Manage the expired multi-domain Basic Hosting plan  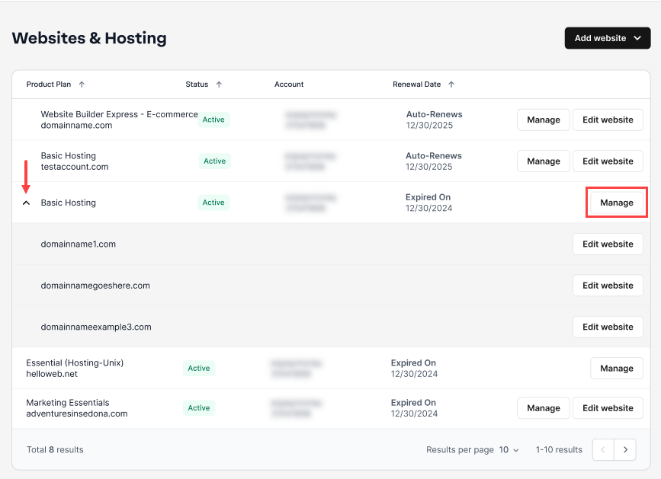click(617, 203)
